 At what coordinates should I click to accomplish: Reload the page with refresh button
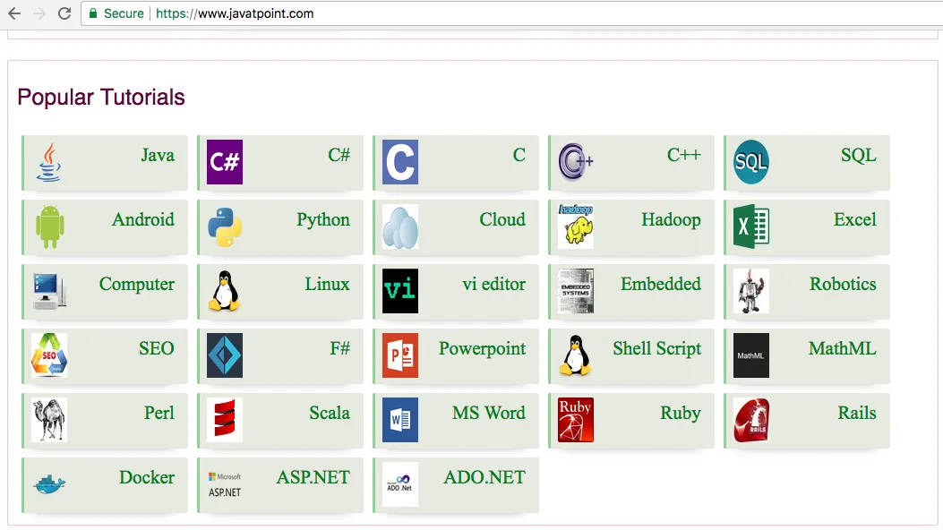tap(64, 13)
